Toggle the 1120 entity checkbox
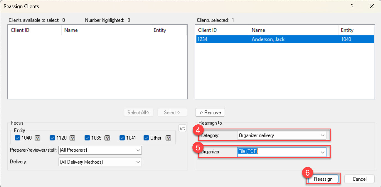The image size is (381, 187). click(52, 138)
